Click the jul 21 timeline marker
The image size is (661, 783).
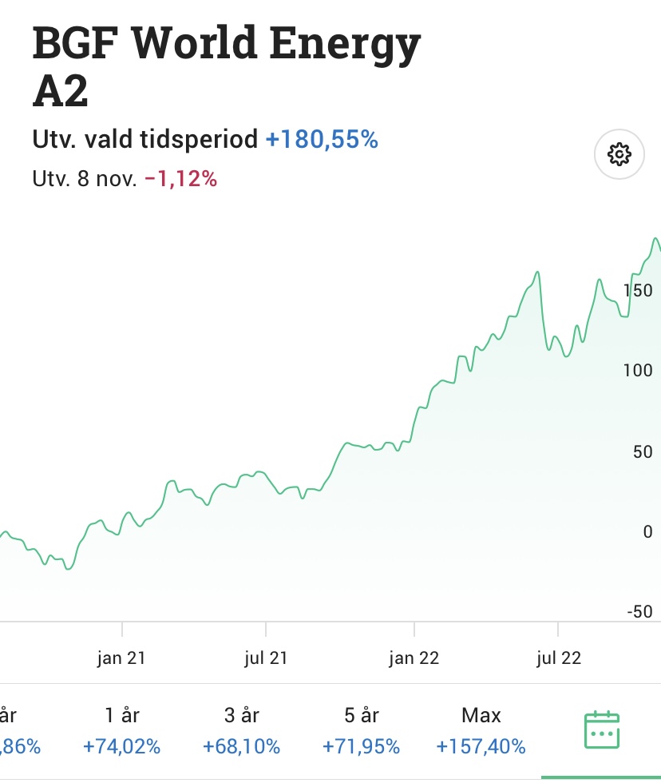click(266, 658)
